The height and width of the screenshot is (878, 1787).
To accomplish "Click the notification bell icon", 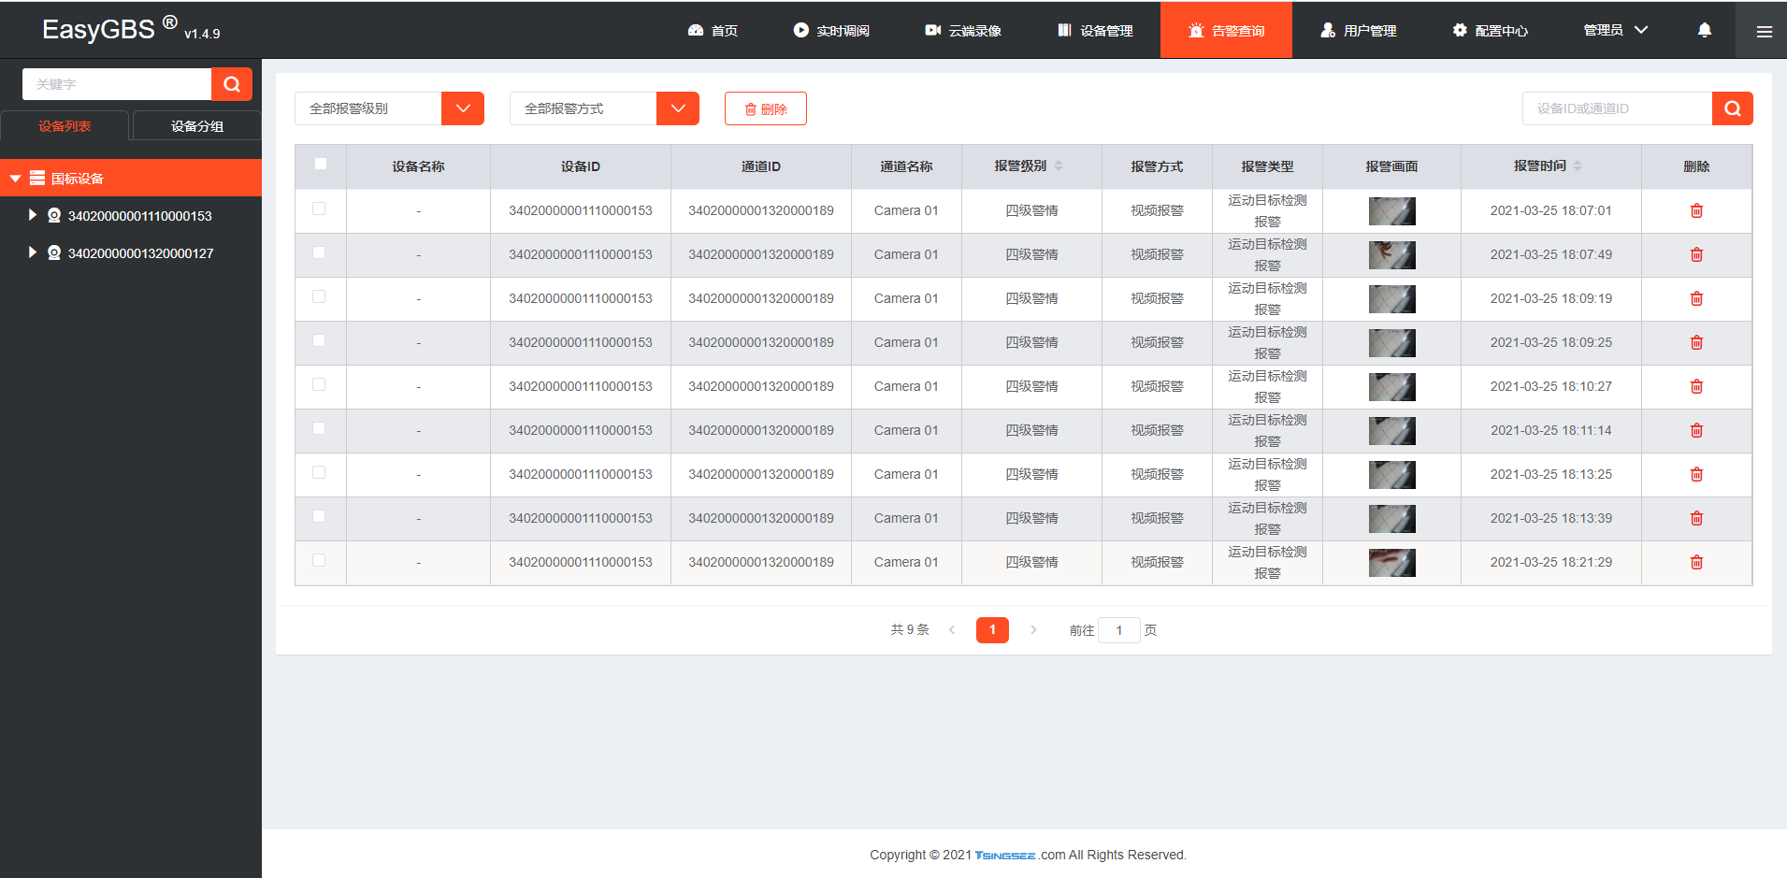I will [x=1704, y=30].
